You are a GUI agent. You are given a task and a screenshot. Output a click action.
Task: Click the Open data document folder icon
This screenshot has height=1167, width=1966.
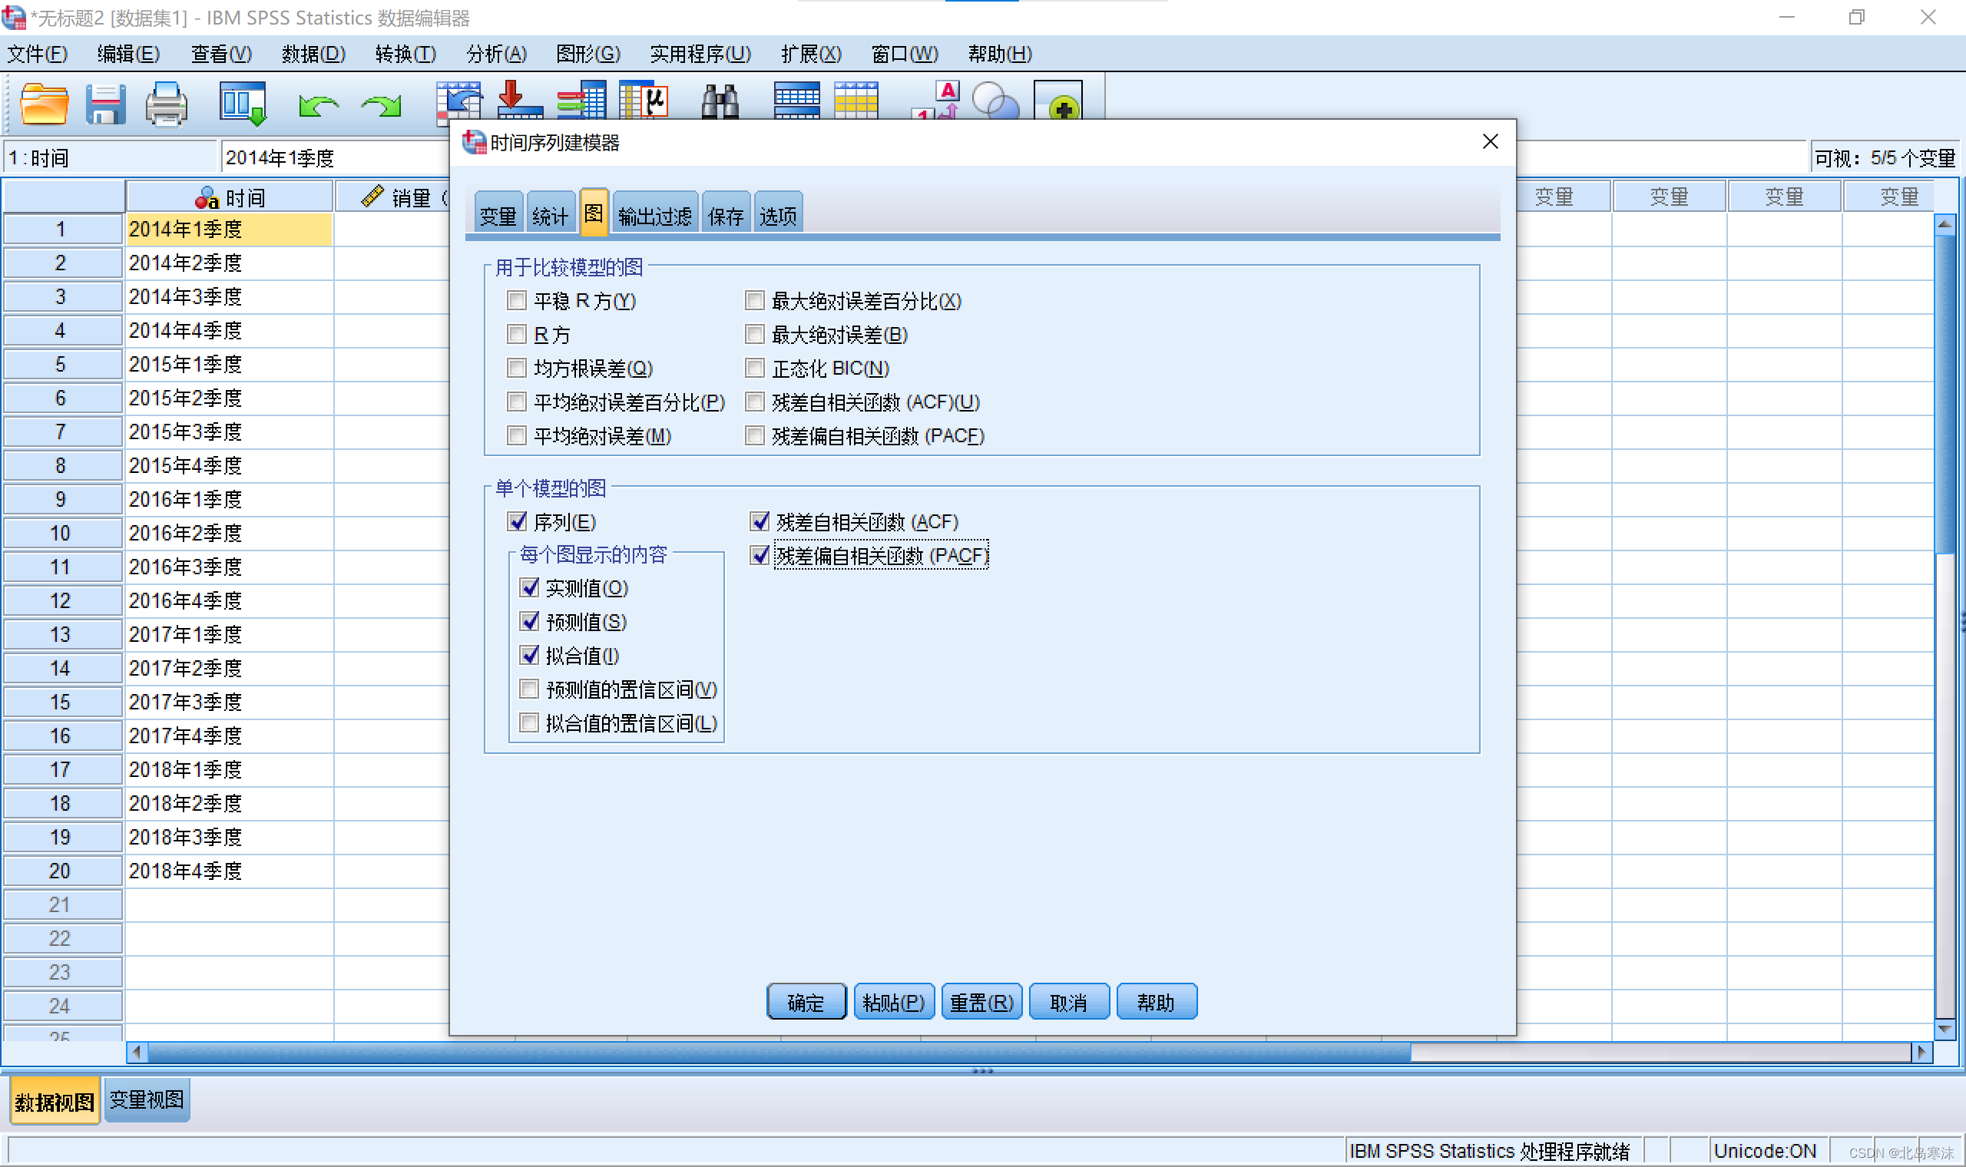[43, 103]
